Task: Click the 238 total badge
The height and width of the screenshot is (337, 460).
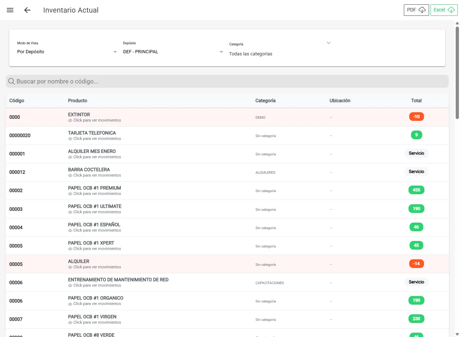Action: pyautogui.click(x=416, y=319)
